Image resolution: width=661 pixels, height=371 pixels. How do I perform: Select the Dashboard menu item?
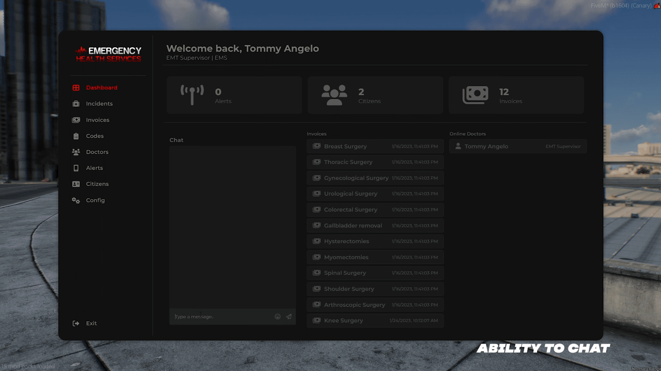pyautogui.click(x=101, y=88)
